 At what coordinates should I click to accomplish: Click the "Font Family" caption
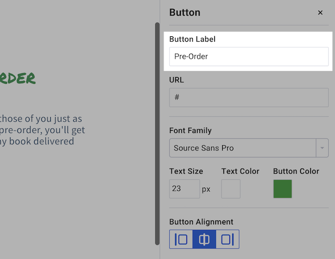190,131
